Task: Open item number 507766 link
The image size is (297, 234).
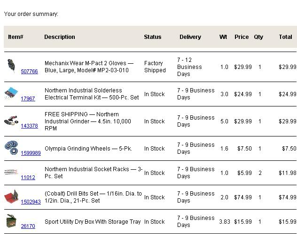Action: pyautogui.click(x=29, y=71)
